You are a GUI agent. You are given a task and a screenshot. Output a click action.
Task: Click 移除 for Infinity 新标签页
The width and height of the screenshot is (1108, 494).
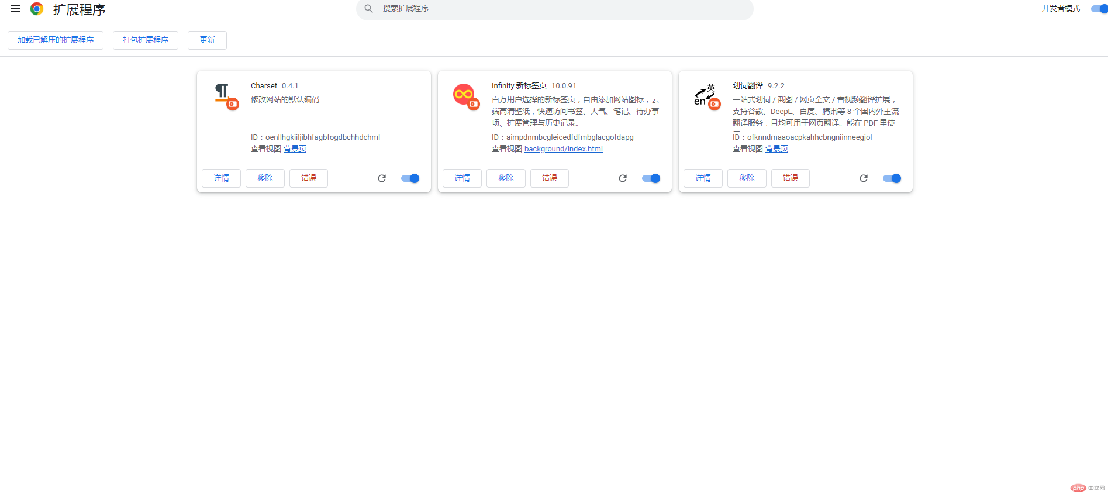pyautogui.click(x=506, y=178)
